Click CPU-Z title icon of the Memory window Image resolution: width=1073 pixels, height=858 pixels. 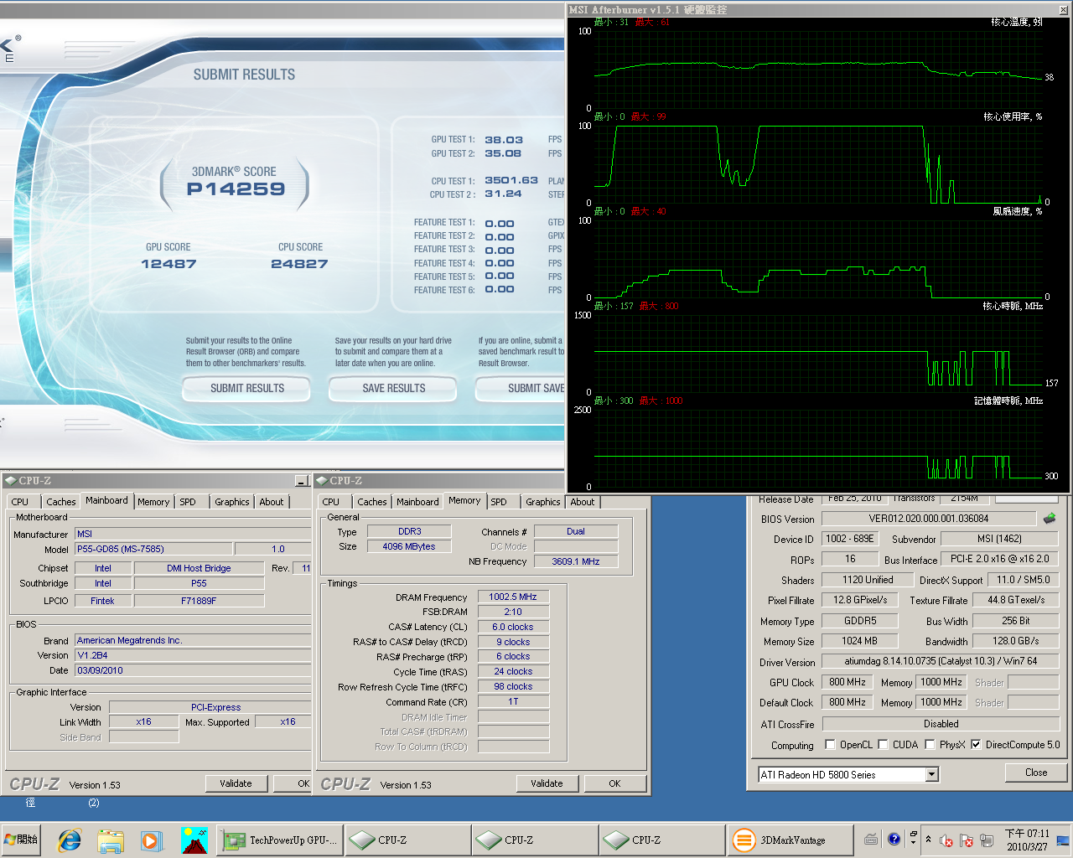[321, 480]
